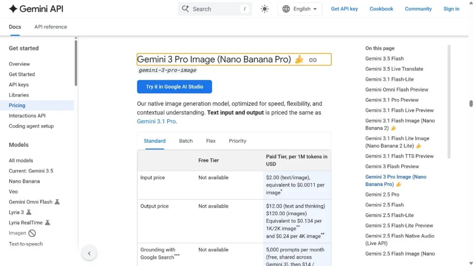Jump to Gemini 2.5 Flash section
Viewport: 474px width, 266px height.
[384, 205]
